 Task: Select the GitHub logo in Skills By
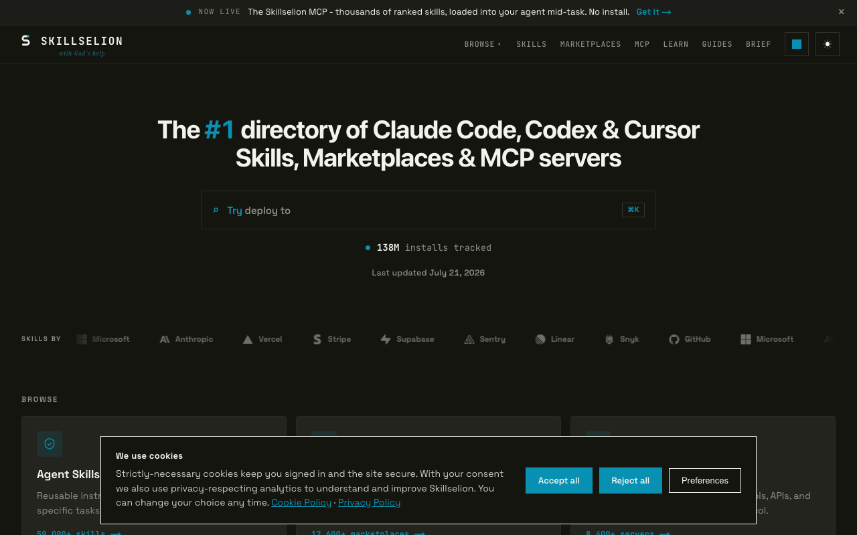(x=690, y=339)
